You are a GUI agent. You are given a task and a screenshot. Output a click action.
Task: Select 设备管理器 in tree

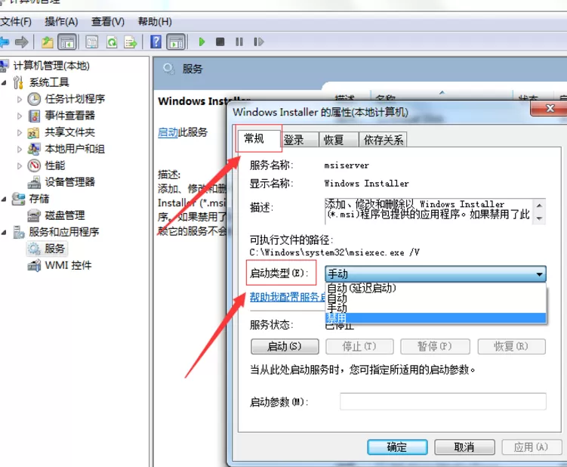(x=69, y=182)
